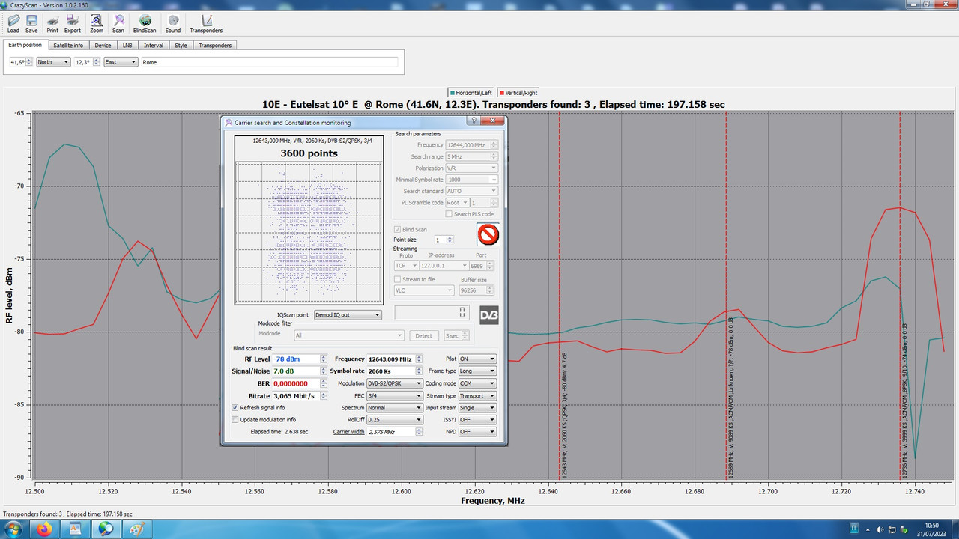Open Firefox from the taskbar
The width and height of the screenshot is (959, 539).
(43, 529)
